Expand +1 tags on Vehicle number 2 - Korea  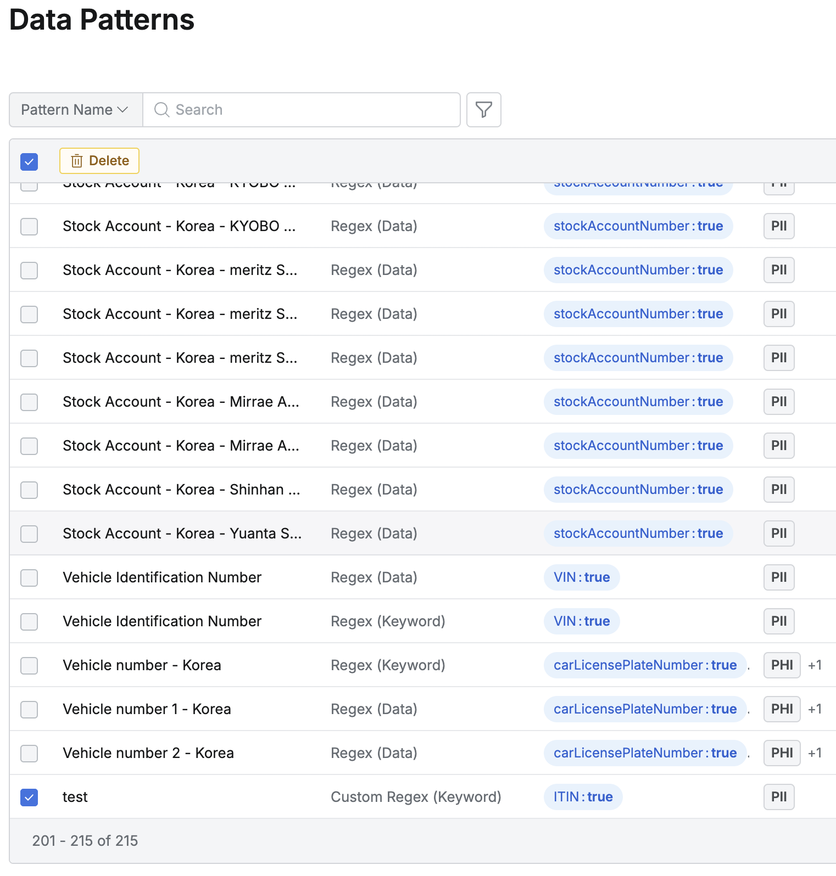point(815,753)
